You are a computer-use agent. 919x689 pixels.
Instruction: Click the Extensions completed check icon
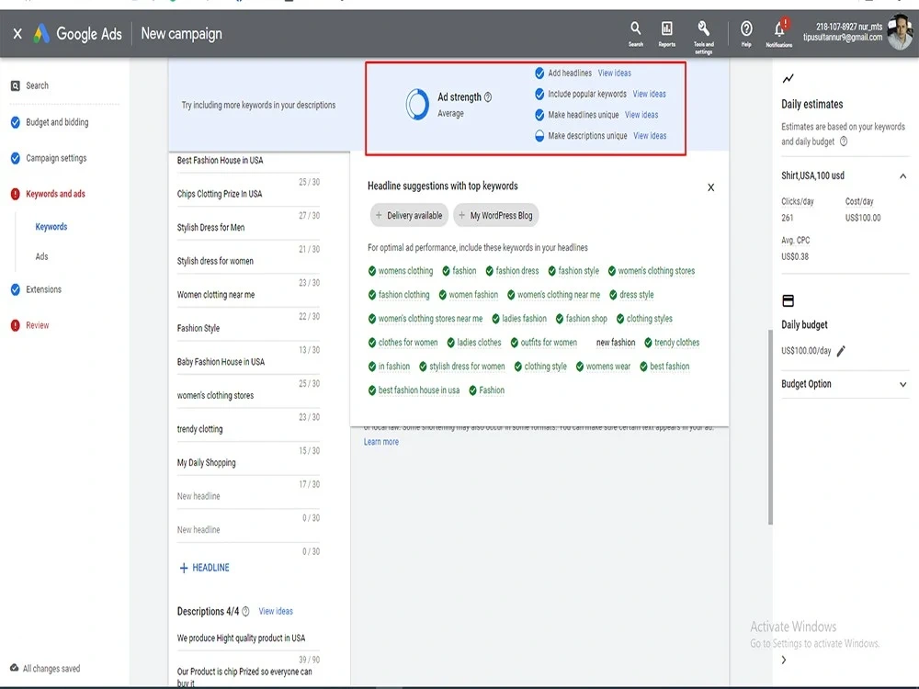(16, 289)
